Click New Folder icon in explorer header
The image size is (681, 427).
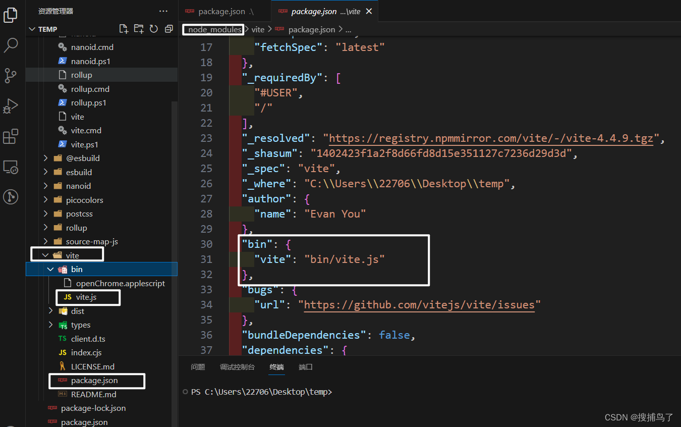pos(139,29)
